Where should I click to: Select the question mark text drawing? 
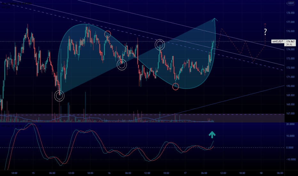coord(265,31)
